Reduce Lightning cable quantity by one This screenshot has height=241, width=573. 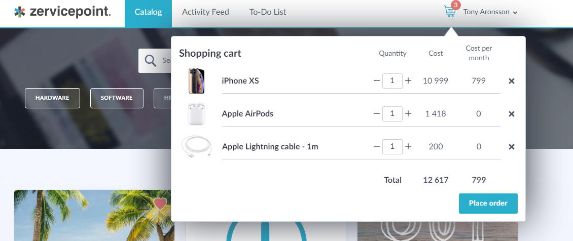(x=376, y=146)
